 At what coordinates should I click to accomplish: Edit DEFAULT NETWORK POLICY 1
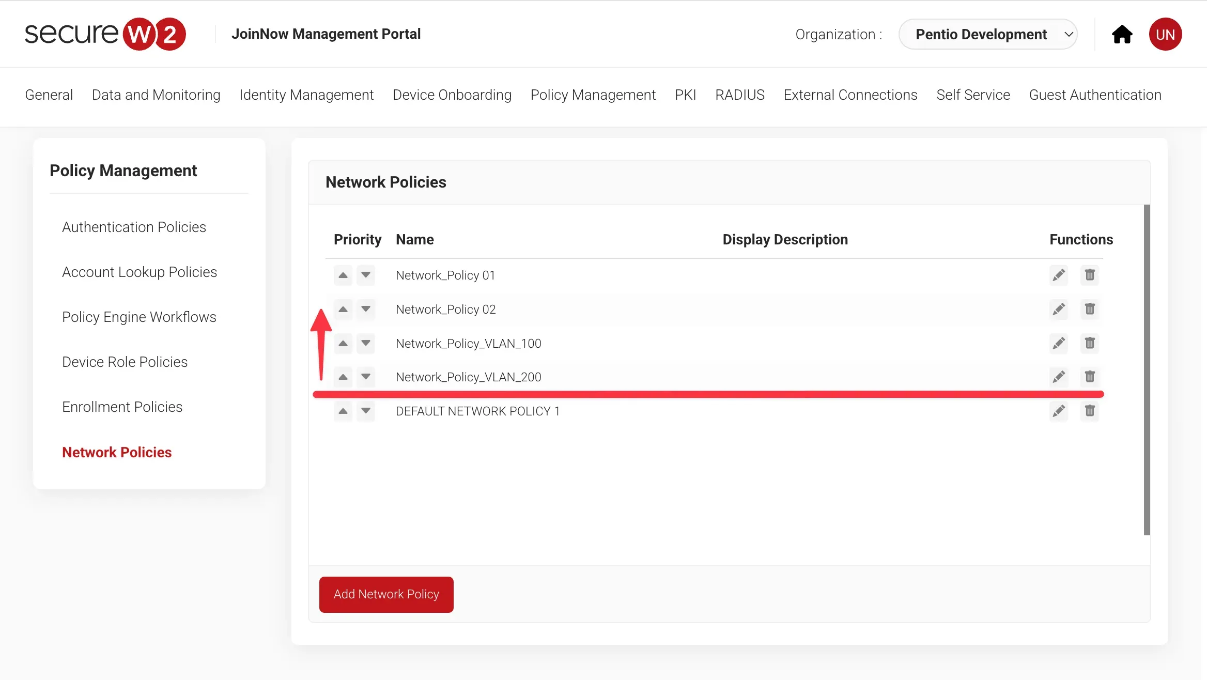[1059, 411]
